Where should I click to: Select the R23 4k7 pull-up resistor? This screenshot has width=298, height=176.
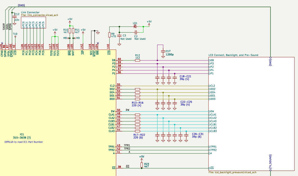coord(142,165)
